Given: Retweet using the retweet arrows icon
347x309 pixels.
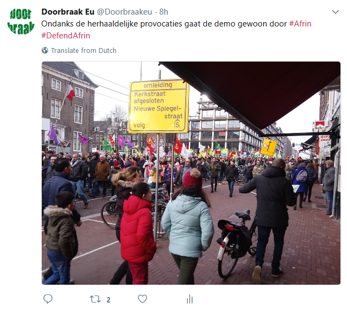Looking at the screenshot, I should 95,299.
